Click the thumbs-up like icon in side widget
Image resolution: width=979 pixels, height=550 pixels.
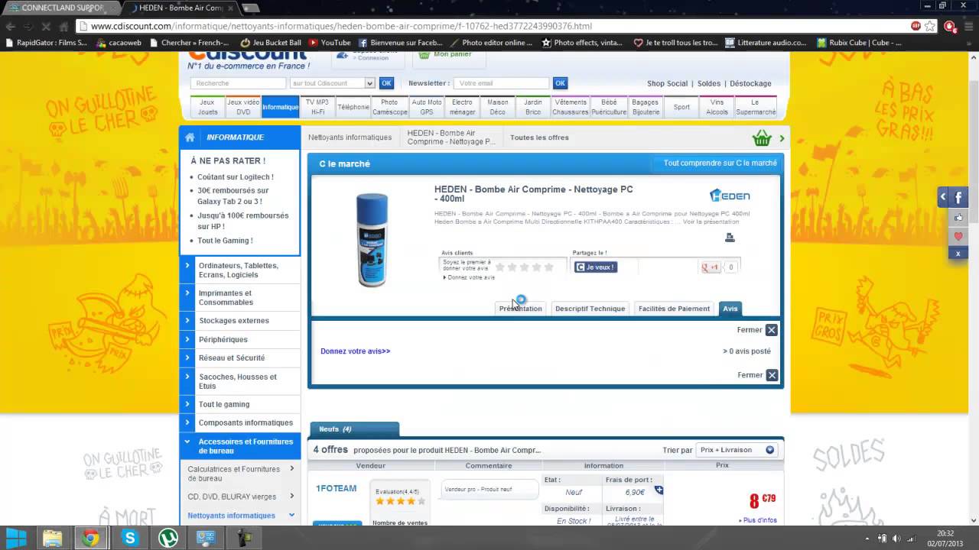pyautogui.click(x=958, y=218)
